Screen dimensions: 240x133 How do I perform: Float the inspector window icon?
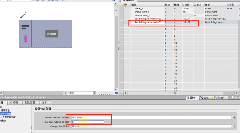232,98
